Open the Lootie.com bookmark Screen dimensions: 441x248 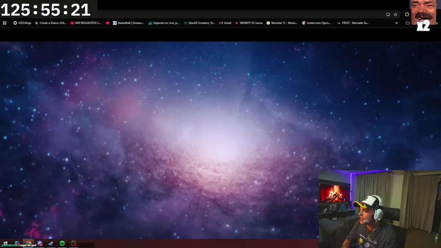click(316, 23)
